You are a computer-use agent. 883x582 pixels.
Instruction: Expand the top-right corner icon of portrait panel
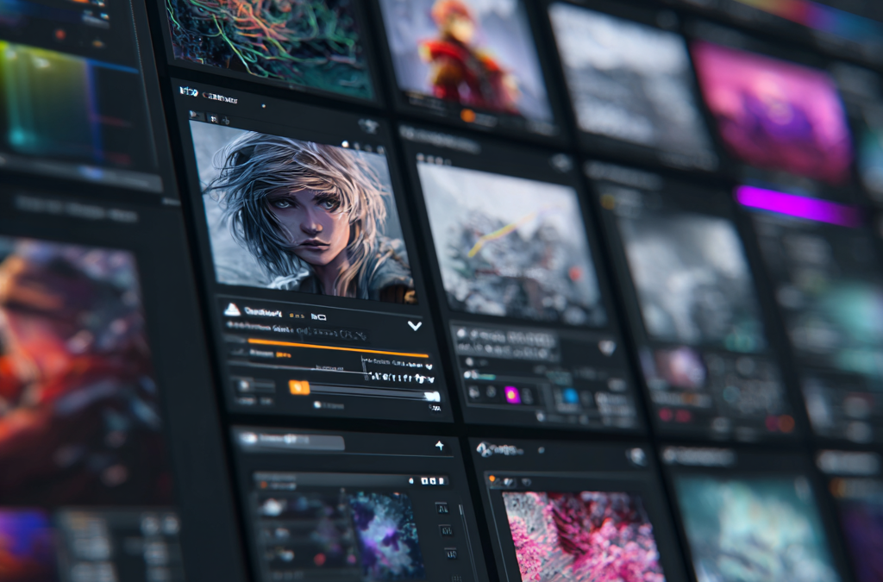(x=369, y=126)
